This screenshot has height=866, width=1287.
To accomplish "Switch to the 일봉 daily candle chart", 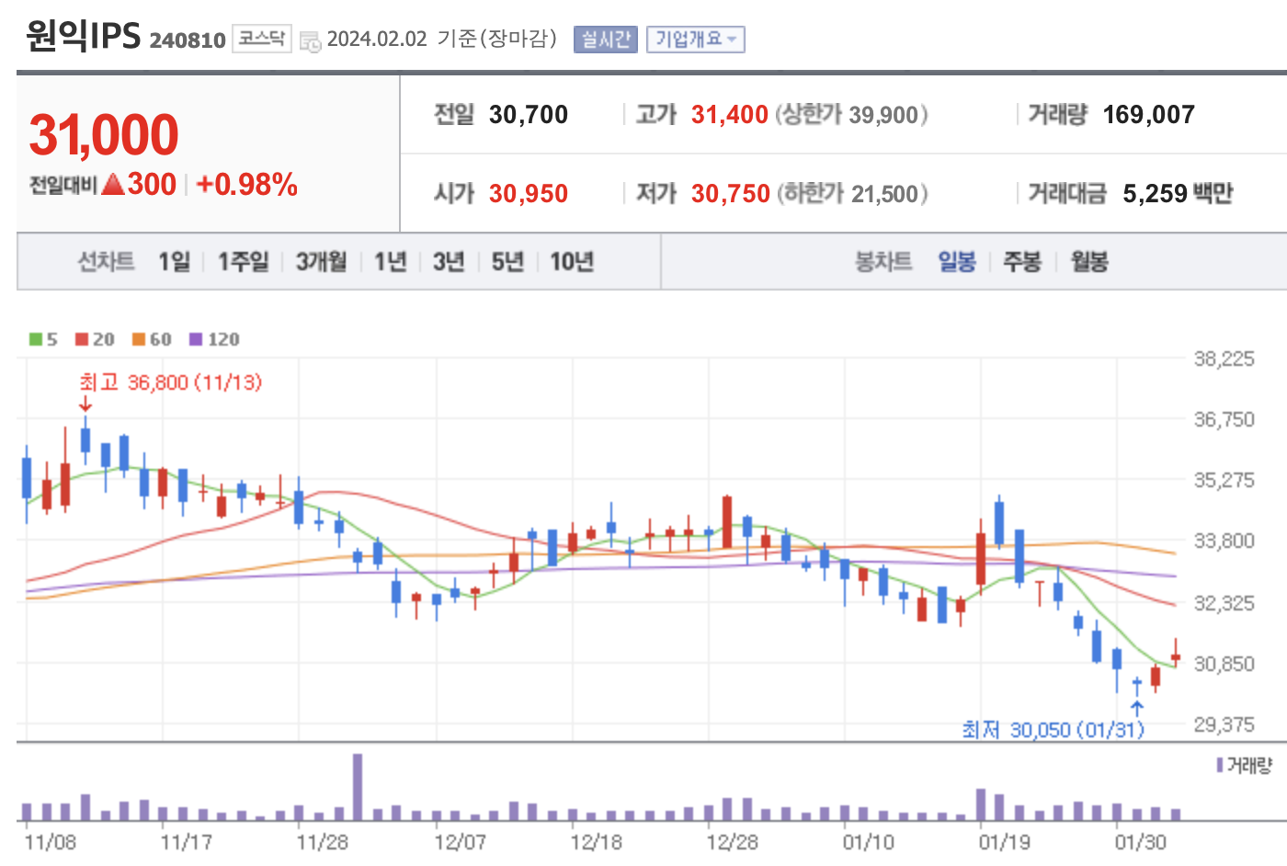I will coord(957,262).
